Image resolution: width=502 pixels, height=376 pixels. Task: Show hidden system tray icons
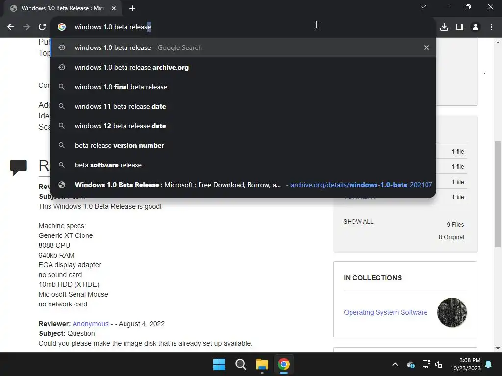click(395, 364)
